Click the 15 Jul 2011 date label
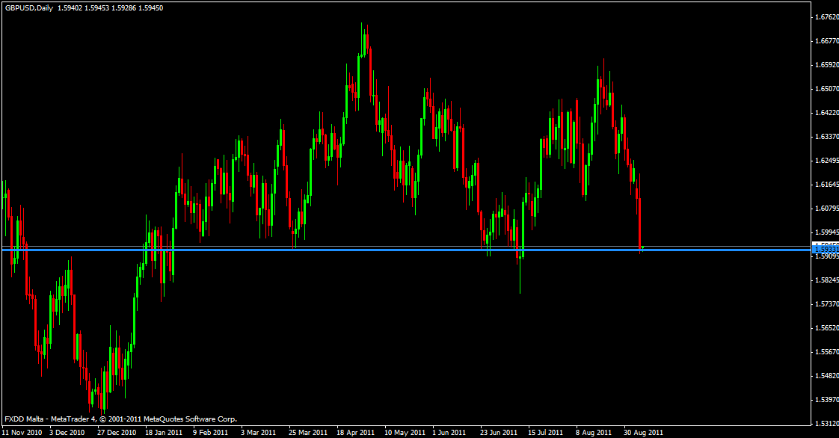839x438 pixels. [x=546, y=432]
